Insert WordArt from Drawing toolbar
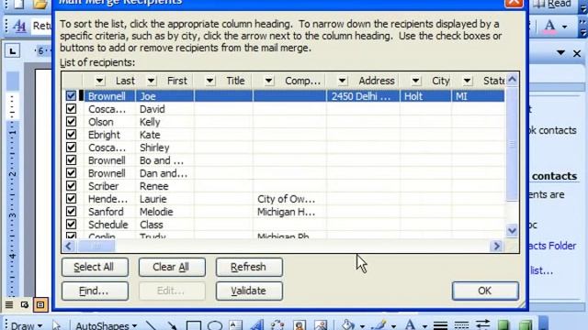 click(x=257, y=324)
